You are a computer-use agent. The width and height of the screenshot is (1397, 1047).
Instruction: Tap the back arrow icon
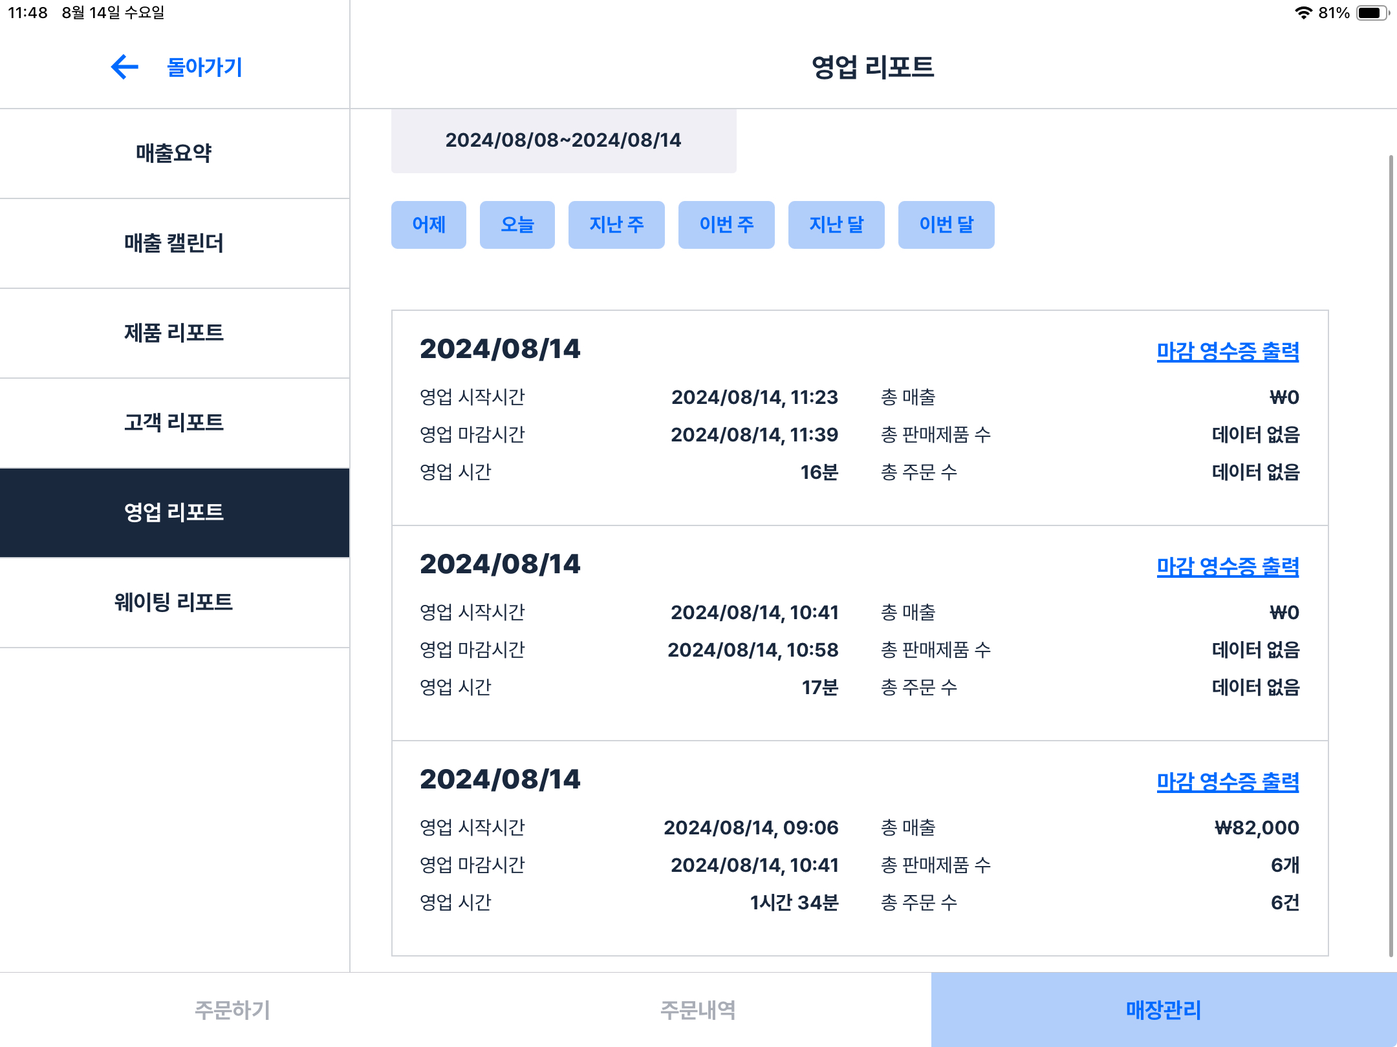click(125, 67)
